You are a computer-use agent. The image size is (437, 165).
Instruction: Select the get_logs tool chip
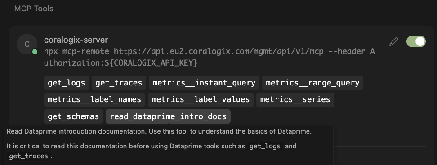point(67,83)
